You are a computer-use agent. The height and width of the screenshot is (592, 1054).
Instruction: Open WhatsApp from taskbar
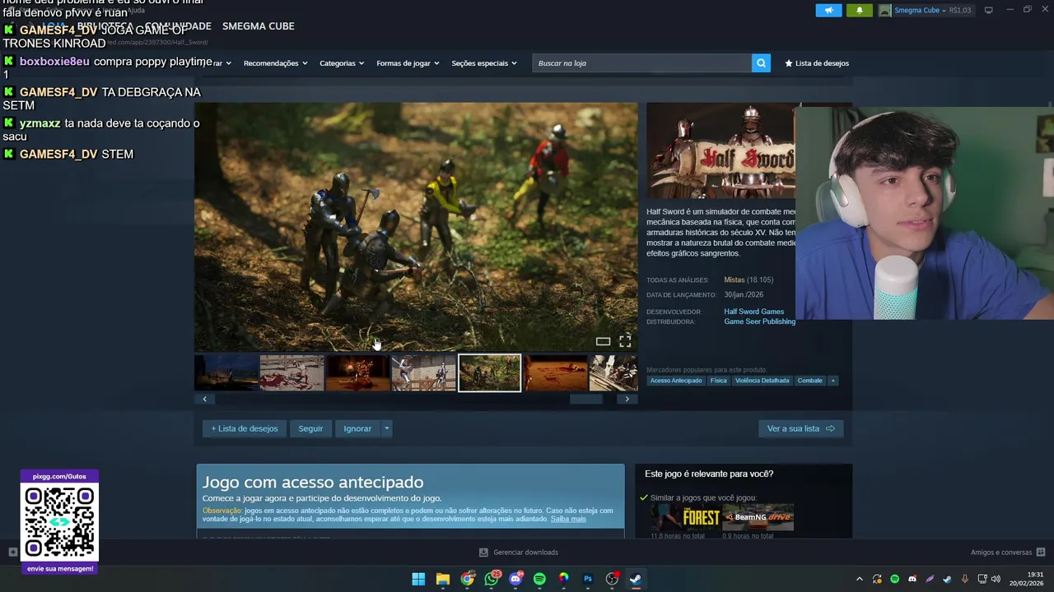pyautogui.click(x=492, y=579)
